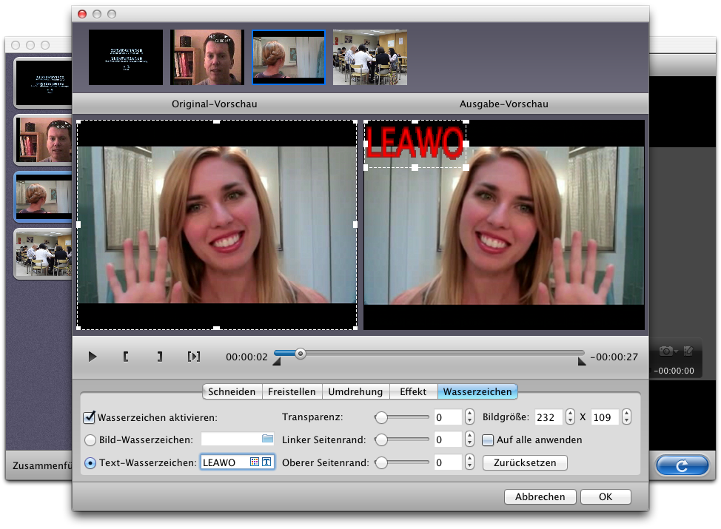This screenshot has height=529, width=721.
Task: Browse for image watermark via folder icon
Action: click(267, 439)
